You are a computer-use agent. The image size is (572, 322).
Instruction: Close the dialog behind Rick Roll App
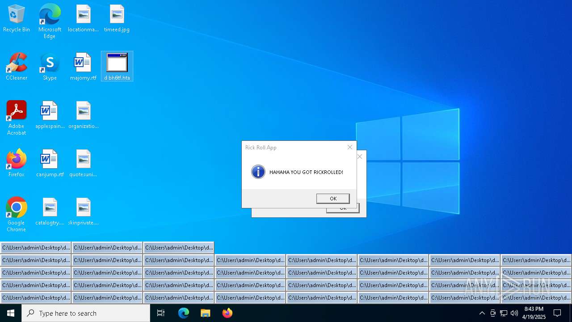click(x=360, y=157)
